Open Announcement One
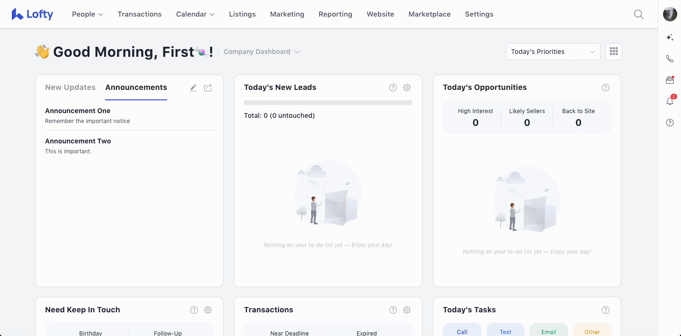Screen dimensions: 681x336 78,111
